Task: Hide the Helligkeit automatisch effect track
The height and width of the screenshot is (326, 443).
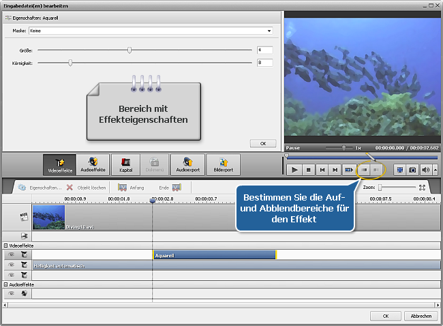Action: (x=11, y=265)
